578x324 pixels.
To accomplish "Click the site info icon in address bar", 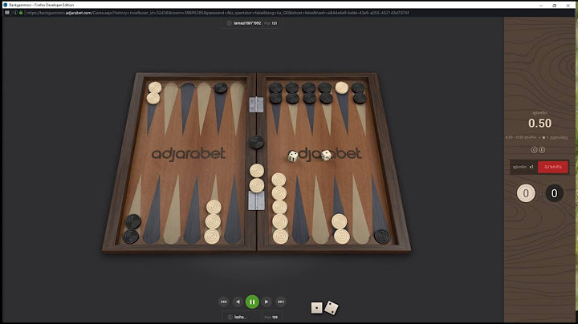I will [x=15, y=13].
